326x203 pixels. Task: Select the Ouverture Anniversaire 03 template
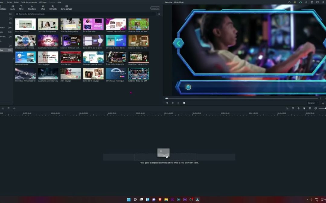point(25,75)
